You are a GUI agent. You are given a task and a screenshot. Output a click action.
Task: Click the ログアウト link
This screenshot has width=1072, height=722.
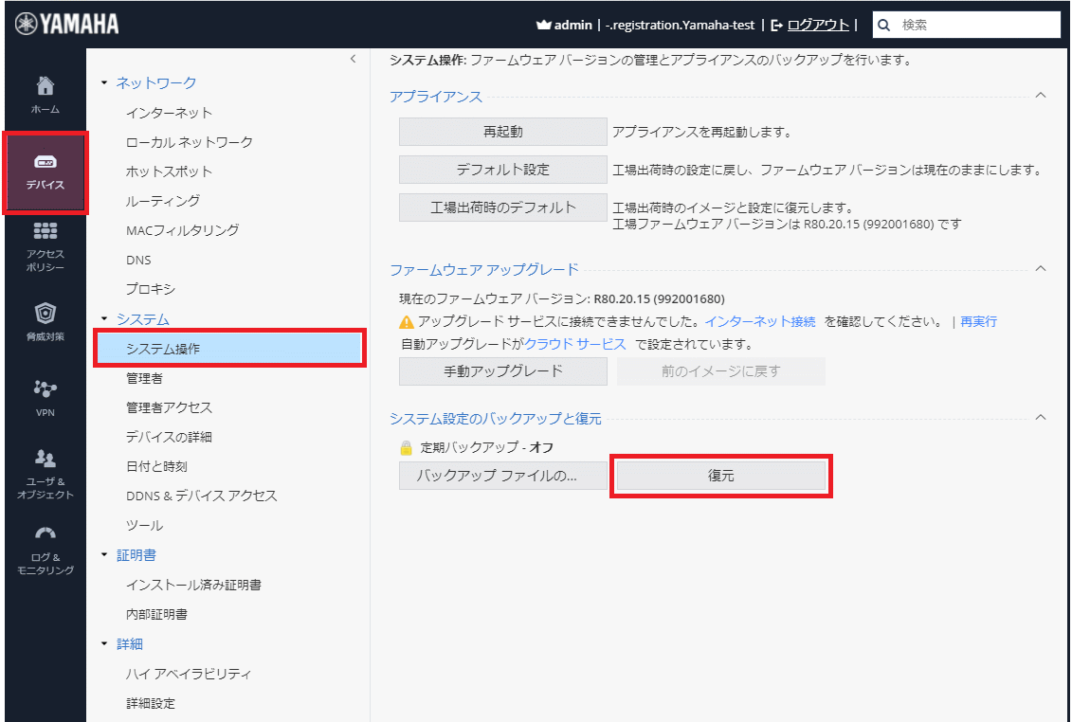click(817, 26)
